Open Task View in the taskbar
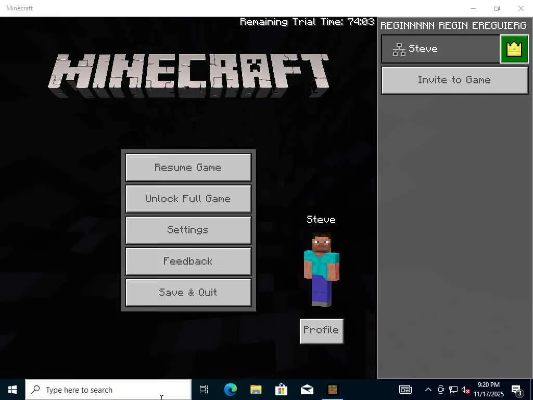This screenshot has height=400, width=533. 204,390
